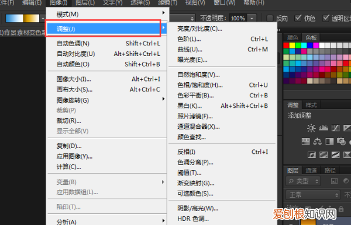This screenshot has height=225, width=351.
Task: Filter layers by pixel layers icon
Action: (334, 181)
